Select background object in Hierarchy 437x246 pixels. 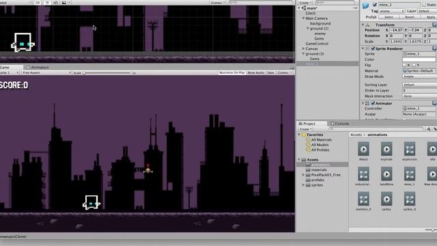[x=320, y=23]
